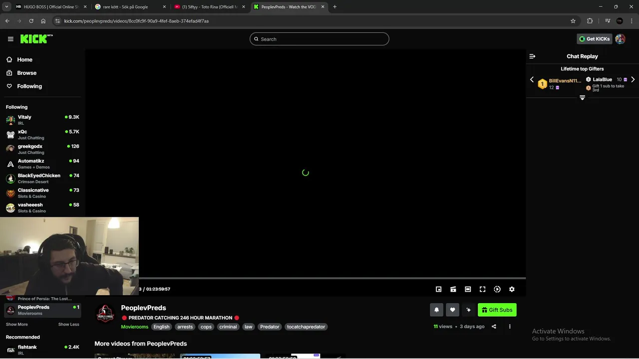Open the Kick hamburger menu
639x359 pixels.
coord(10,39)
